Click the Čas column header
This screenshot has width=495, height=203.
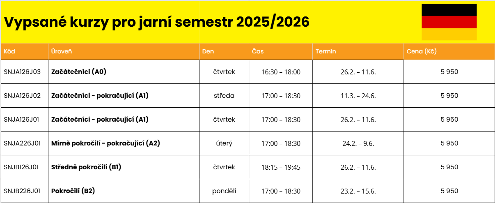[x=258, y=51]
